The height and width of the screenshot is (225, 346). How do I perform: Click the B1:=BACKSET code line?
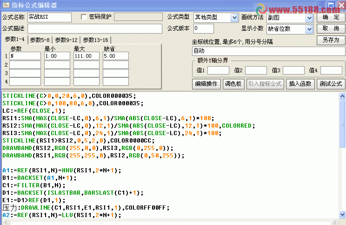pyautogui.click(x=40, y=178)
